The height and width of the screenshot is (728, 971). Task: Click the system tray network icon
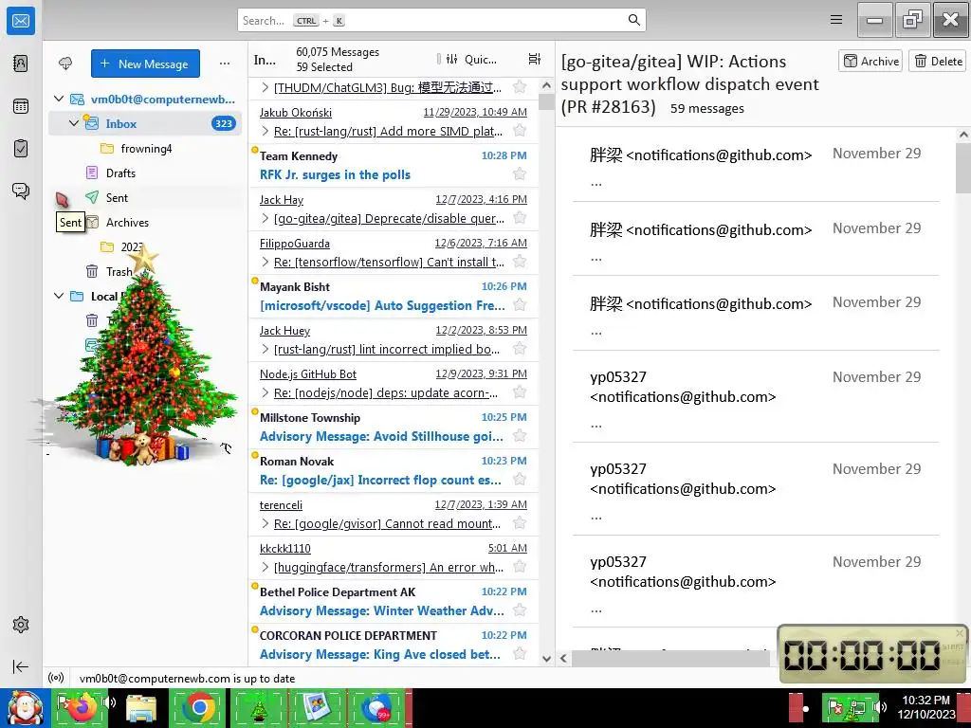[857, 707]
